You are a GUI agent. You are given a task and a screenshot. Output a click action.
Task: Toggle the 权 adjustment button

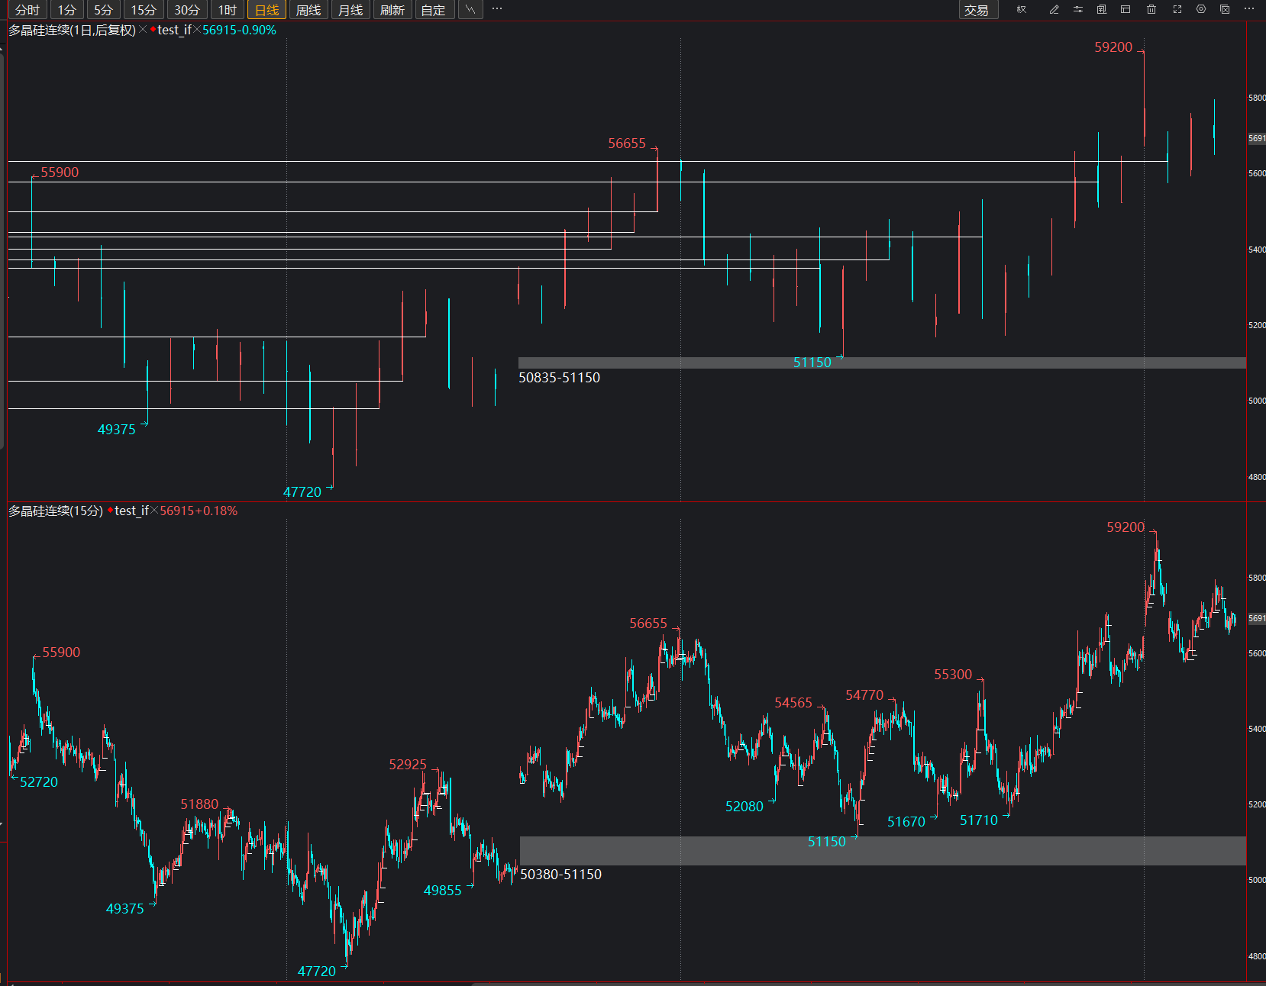point(1021,10)
